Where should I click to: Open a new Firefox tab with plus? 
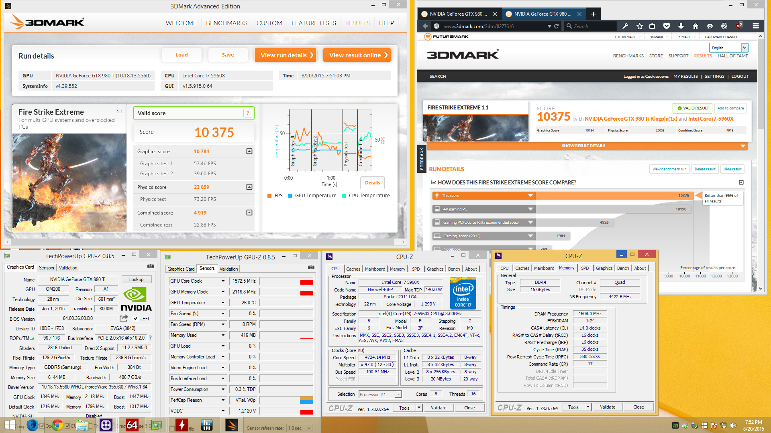(594, 14)
